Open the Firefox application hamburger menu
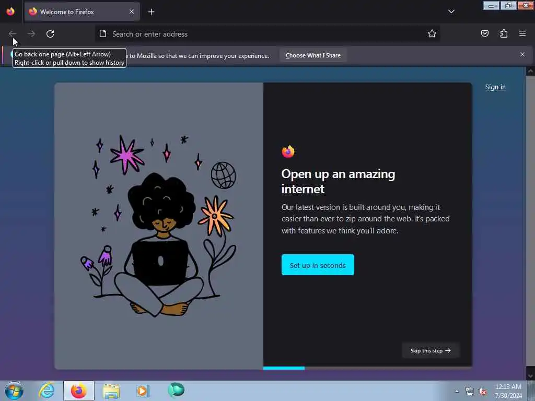The height and width of the screenshot is (401, 535). click(x=522, y=33)
